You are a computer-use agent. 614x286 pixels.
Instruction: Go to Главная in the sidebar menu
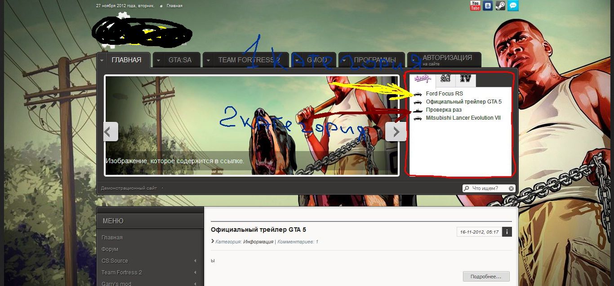112,238
